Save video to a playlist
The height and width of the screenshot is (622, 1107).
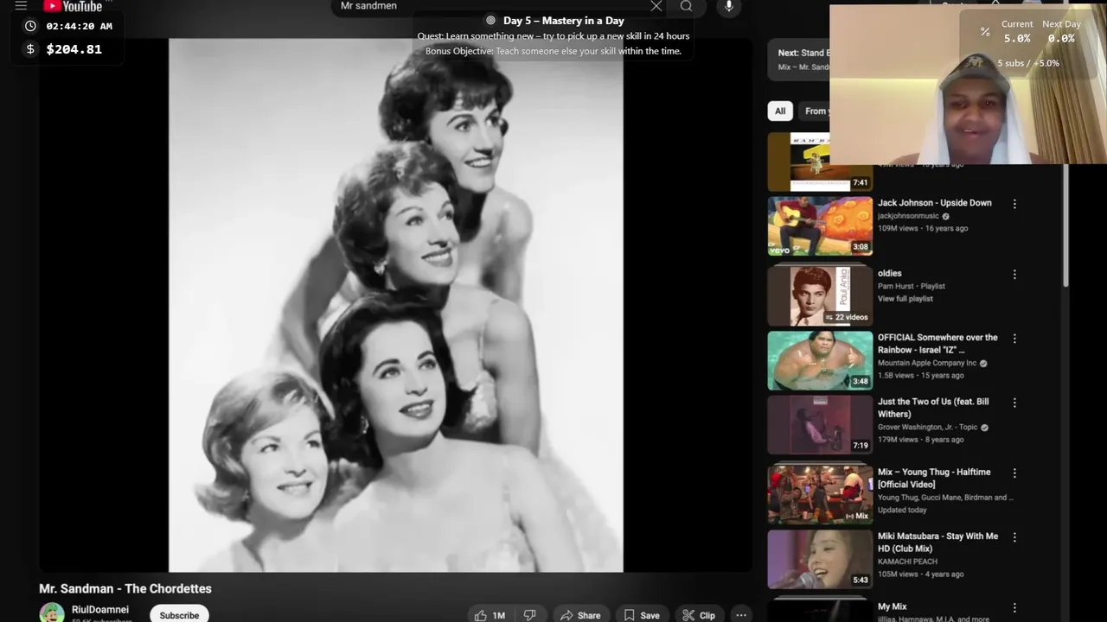point(642,615)
